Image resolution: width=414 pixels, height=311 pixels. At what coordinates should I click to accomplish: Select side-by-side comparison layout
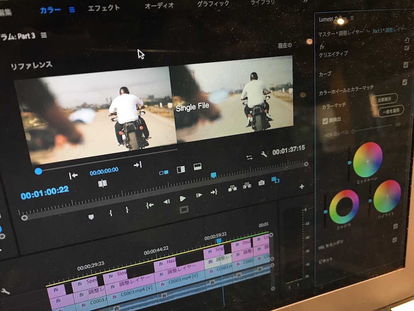[164, 173]
